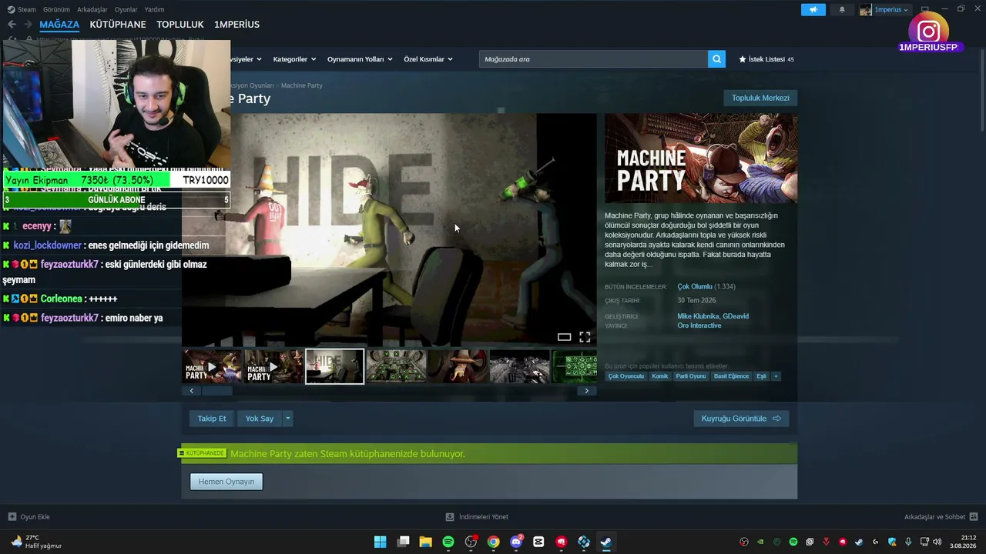The height and width of the screenshot is (554, 986).
Task: Click the weather widget in the taskbar
Action: point(35,542)
